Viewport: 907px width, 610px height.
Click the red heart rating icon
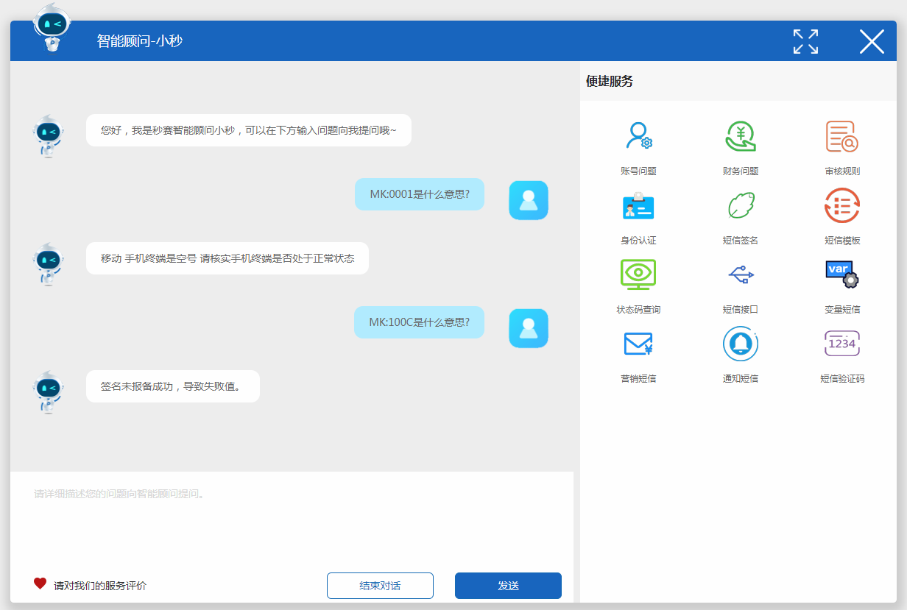[x=40, y=584]
